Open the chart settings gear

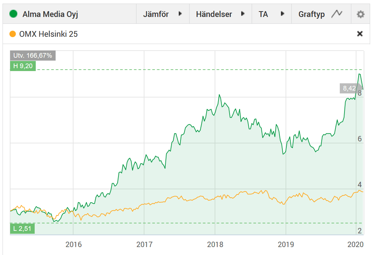[x=360, y=14]
